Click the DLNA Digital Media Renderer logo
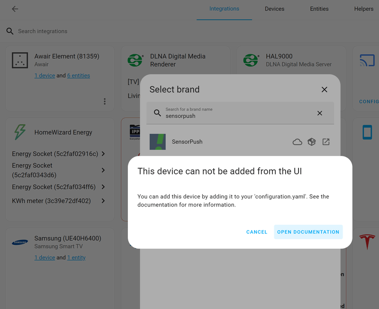This screenshot has width=379, height=309. (135, 60)
